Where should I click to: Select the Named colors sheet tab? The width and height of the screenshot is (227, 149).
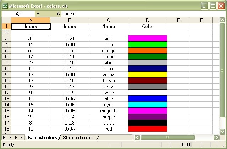pos(42,137)
